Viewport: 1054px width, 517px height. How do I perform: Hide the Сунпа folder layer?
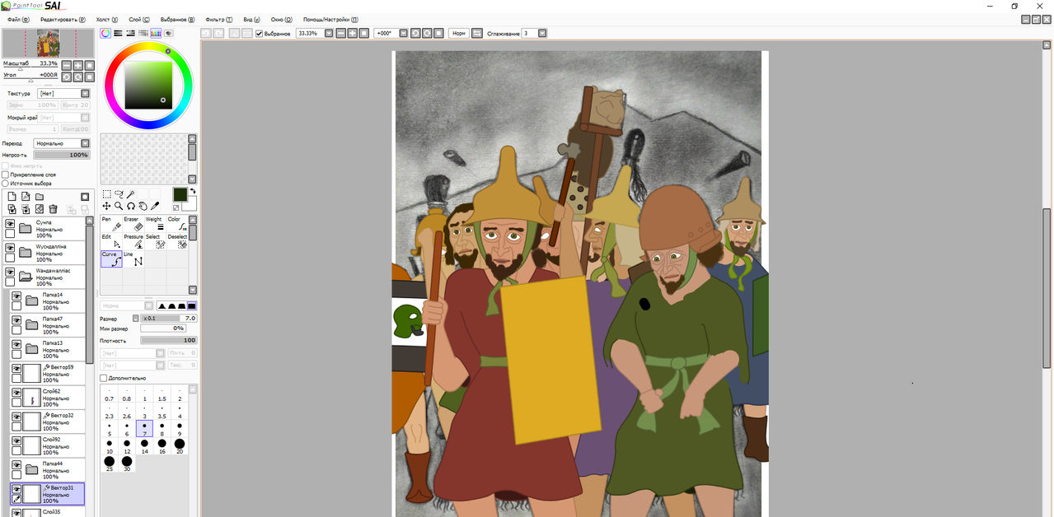[10, 224]
